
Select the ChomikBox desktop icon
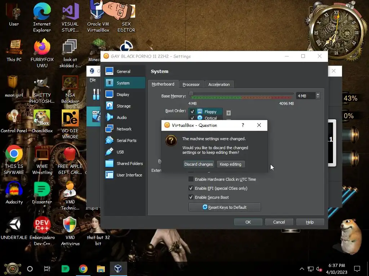[42, 121]
